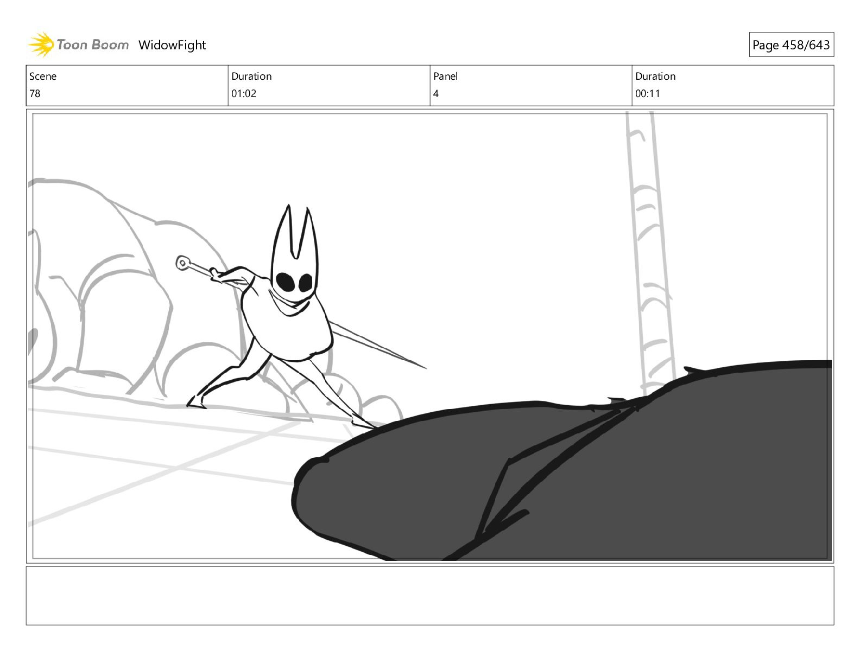Image resolution: width=860 pixels, height=664 pixels.
Task: Click scene number 78
Action: [35, 93]
